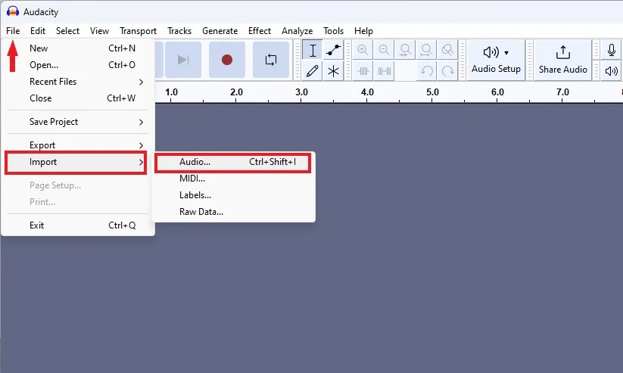This screenshot has width=623, height=373.
Task: Click timeline ruler at 7.0 mark
Action: (x=562, y=92)
